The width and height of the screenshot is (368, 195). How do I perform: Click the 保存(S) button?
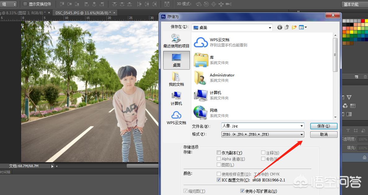pos(324,126)
